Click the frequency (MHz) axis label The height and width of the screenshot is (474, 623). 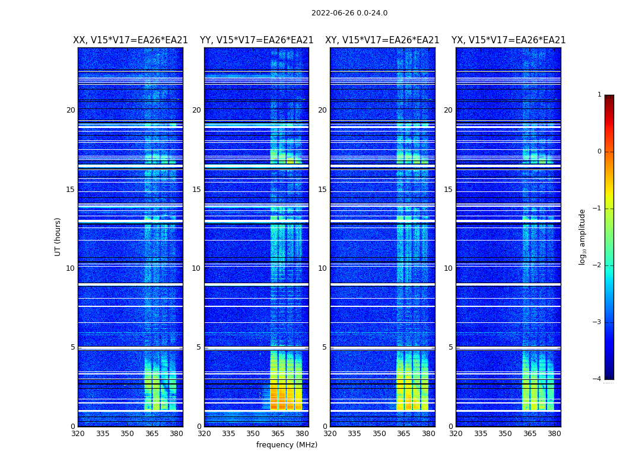[x=287, y=445]
